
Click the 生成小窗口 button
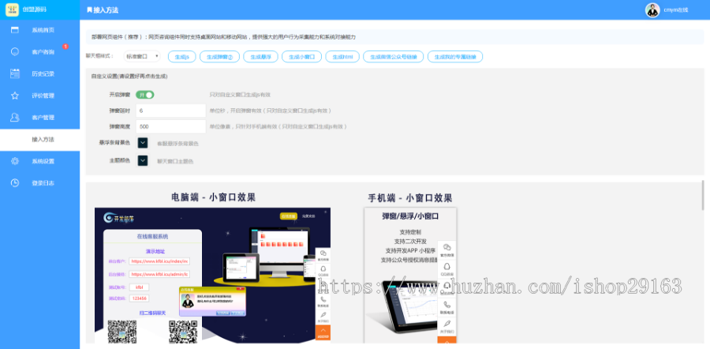pos(301,57)
